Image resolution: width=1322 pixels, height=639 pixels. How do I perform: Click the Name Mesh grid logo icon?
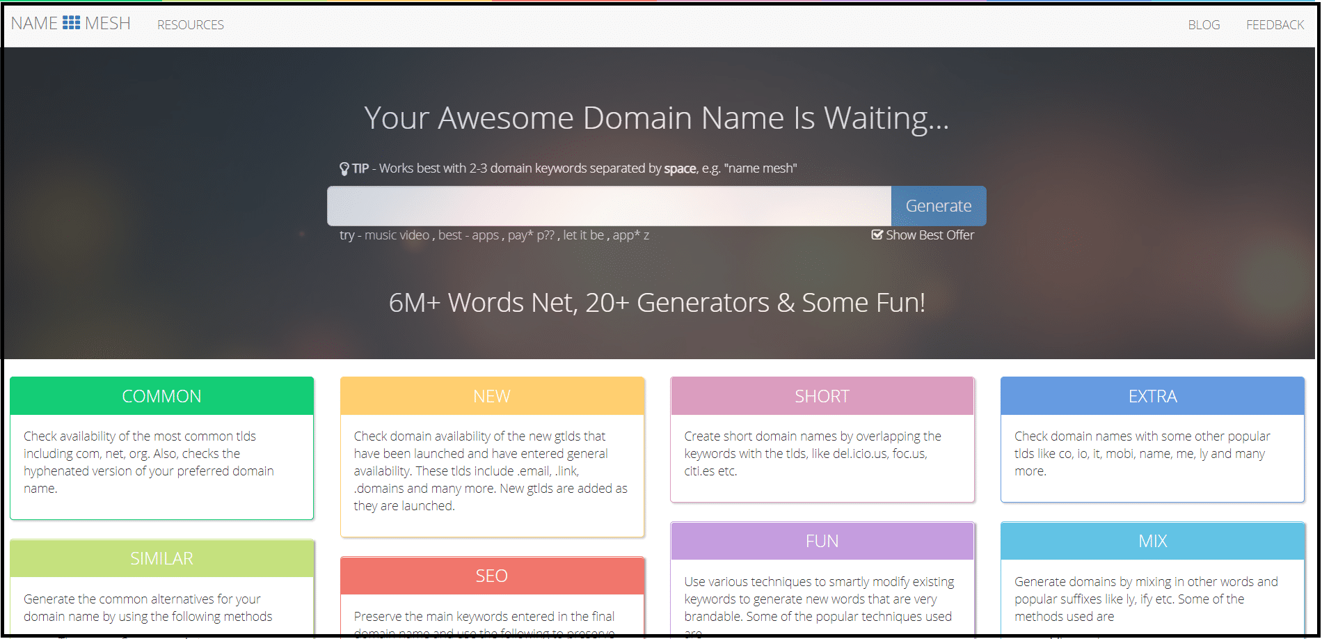pos(71,23)
